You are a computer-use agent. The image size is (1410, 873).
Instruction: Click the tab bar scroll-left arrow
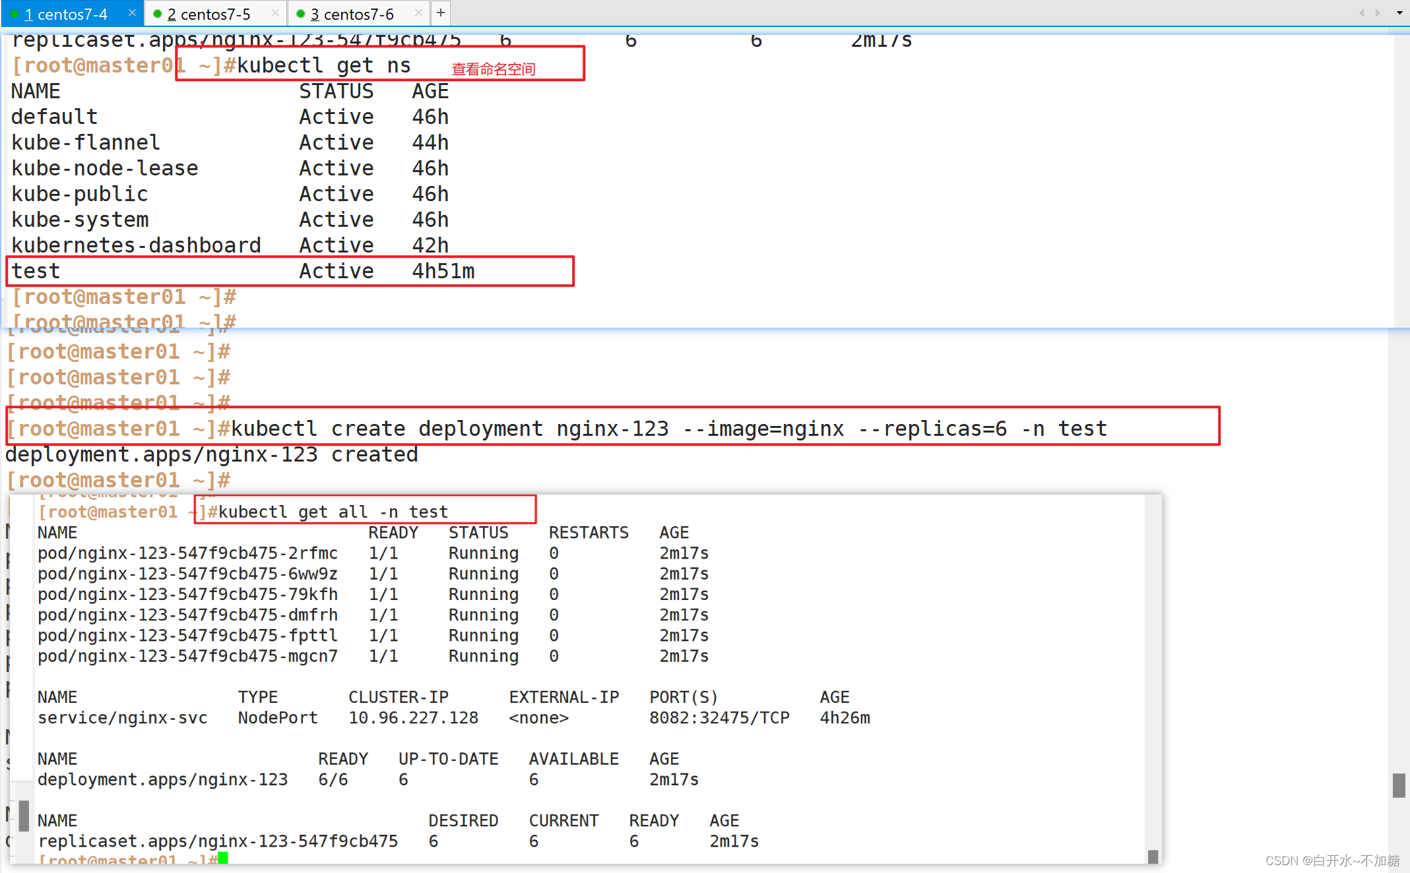coord(1361,13)
